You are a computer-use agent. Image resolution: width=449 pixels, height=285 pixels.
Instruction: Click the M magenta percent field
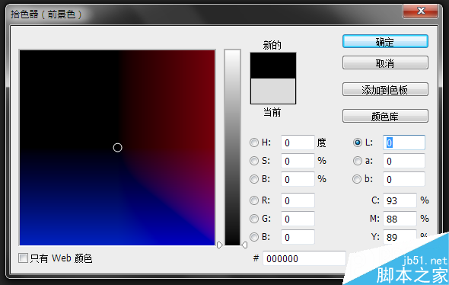click(x=400, y=219)
